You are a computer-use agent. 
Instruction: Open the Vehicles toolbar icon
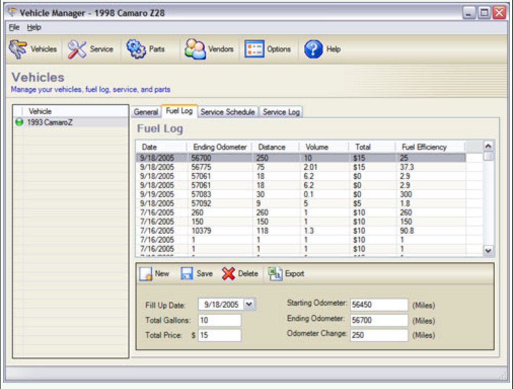[x=17, y=49]
